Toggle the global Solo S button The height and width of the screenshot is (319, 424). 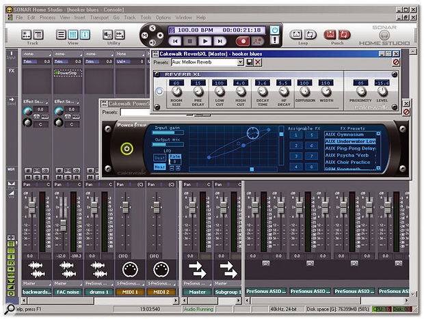[x=153, y=28]
